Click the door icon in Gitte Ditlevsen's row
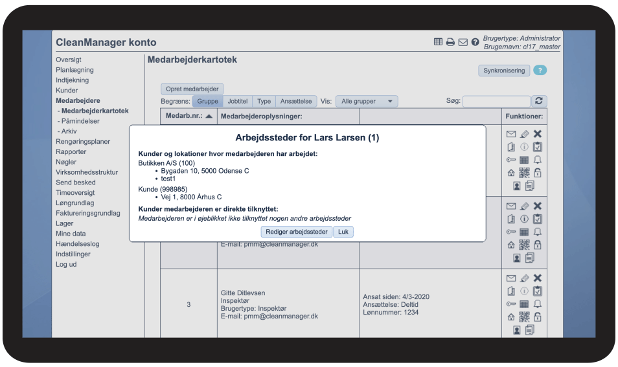Viewport: 618px width, 367px height. pyautogui.click(x=511, y=291)
